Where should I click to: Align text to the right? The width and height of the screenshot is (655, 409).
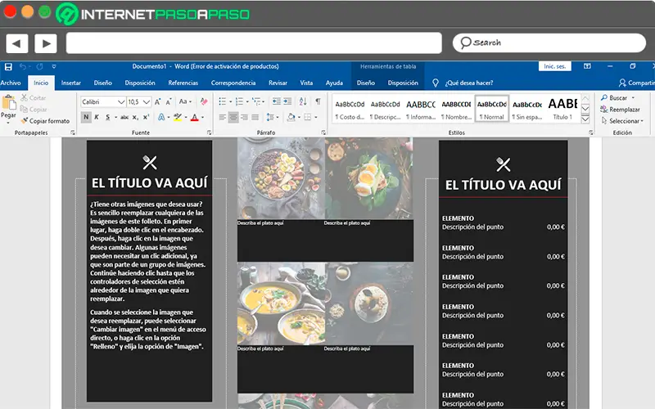tap(244, 117)
